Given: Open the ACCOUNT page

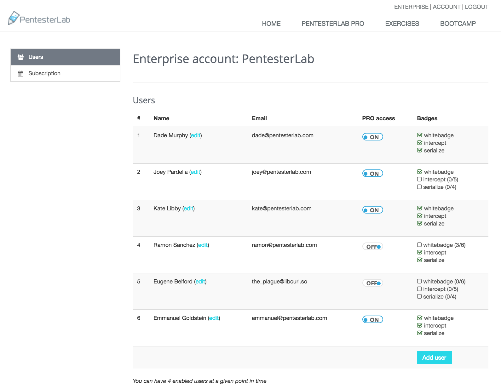Looking at the screenshot, I should (x=446, y=7).
